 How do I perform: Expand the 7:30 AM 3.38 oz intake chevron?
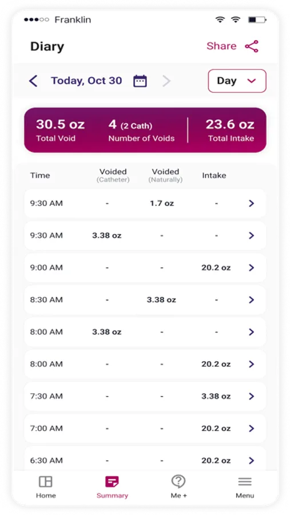252,396
